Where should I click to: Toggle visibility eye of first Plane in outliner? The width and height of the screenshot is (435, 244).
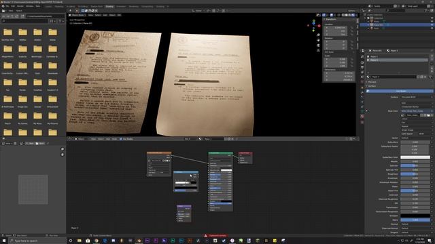pos(432,21)
